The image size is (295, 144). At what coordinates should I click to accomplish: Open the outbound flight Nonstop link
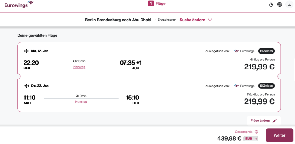tap(79, 67)
